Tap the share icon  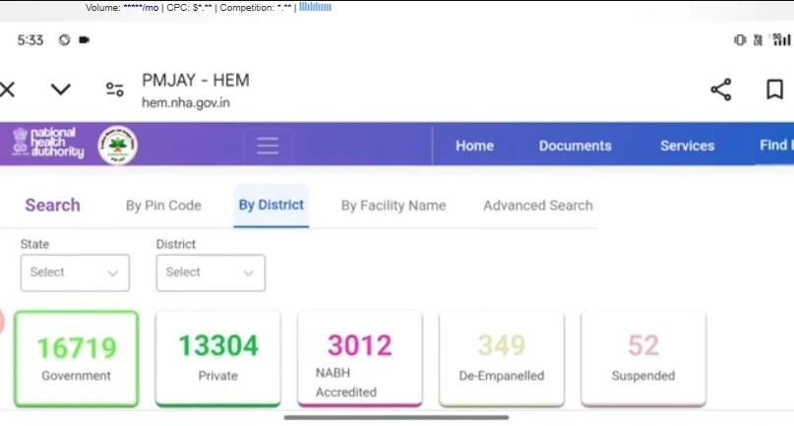pos(721,90)
